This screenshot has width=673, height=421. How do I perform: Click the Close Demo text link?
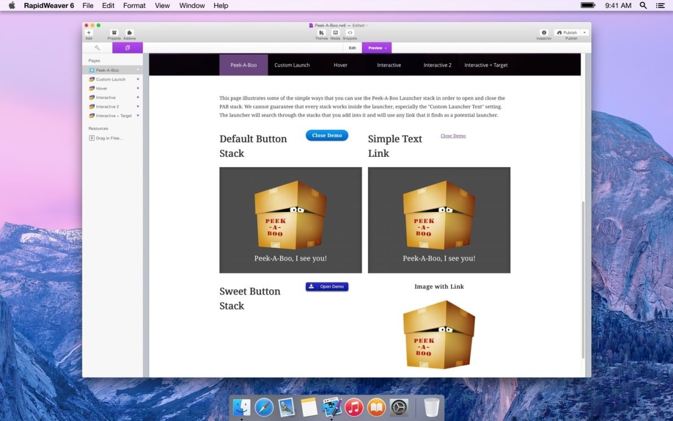click(x=453, y=136)
